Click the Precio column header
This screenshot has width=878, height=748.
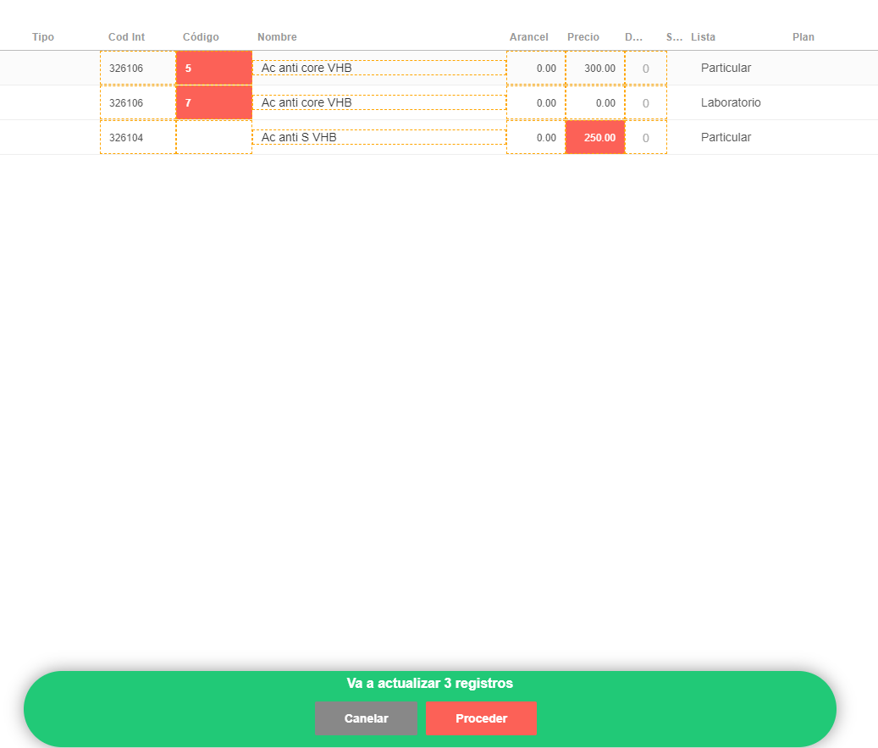583,37
